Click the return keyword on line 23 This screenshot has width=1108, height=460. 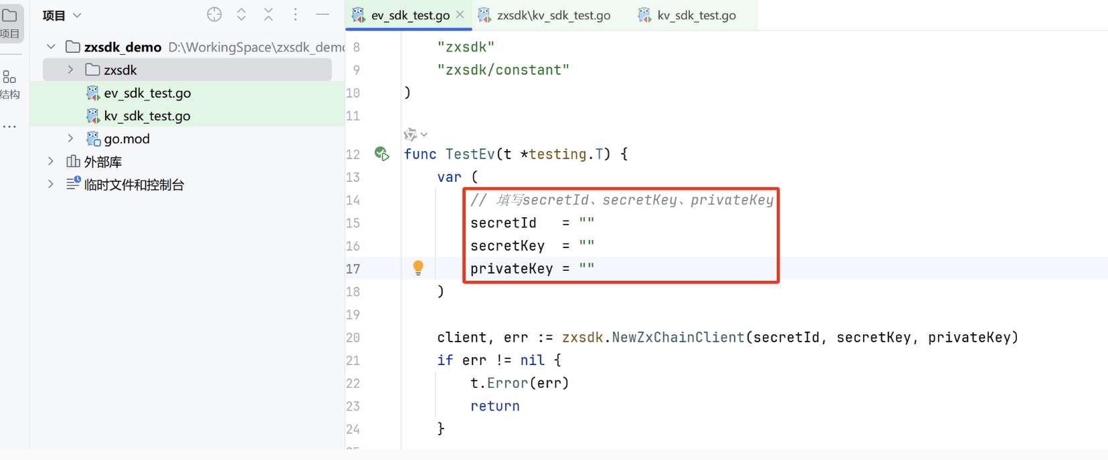click(495, 406)
